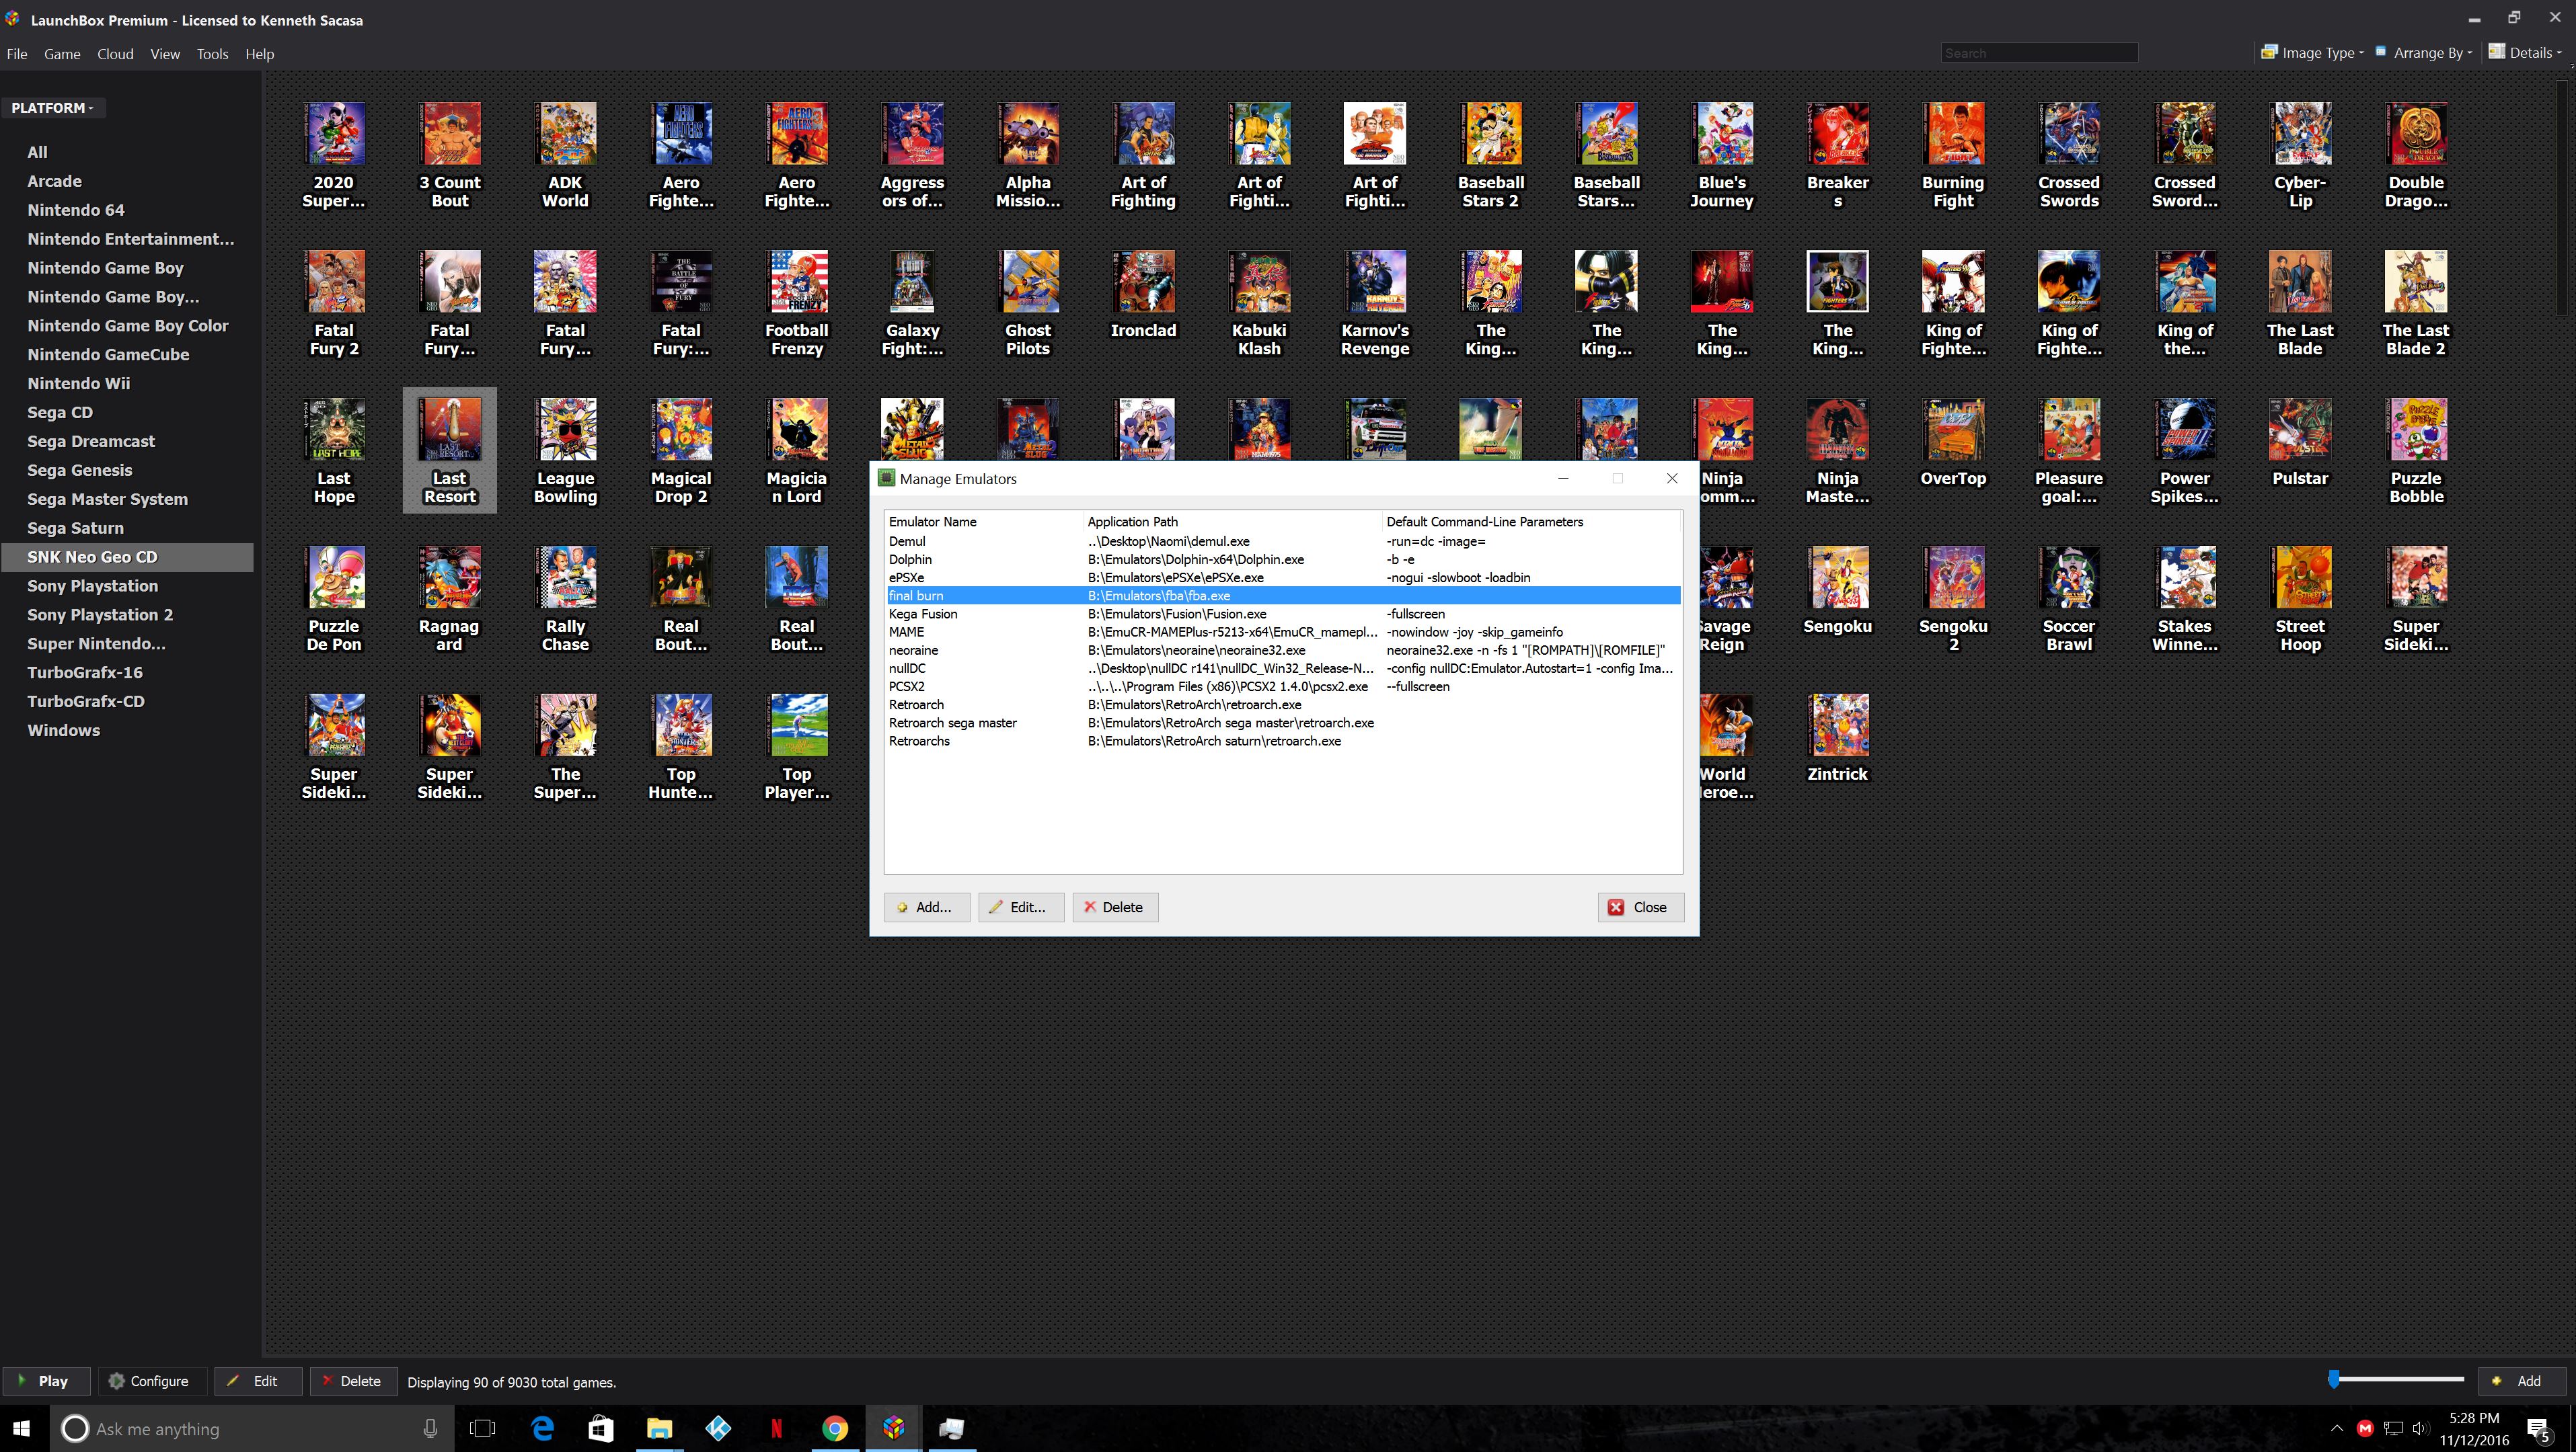
Task: Click Edit in Manage Emulators dialog
Action: click(1021, 908)
